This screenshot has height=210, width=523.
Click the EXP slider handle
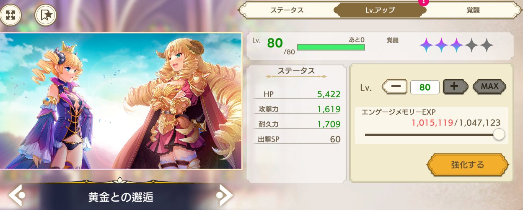tap(499, 134)
